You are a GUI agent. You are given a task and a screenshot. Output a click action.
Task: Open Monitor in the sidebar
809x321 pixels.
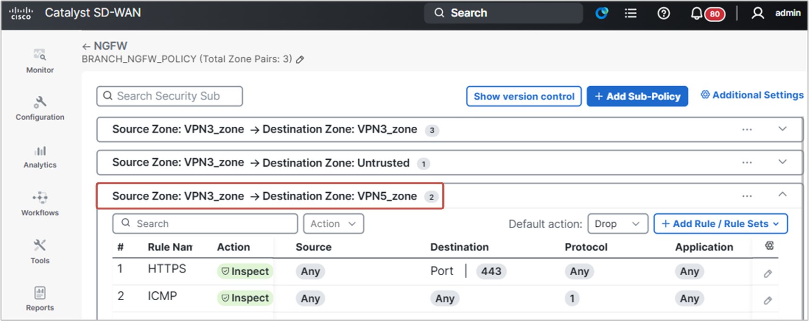(x=40, y=61)
